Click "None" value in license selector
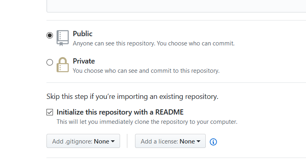The height and width of the screenshot is (162, 306). tap(187, 141)
